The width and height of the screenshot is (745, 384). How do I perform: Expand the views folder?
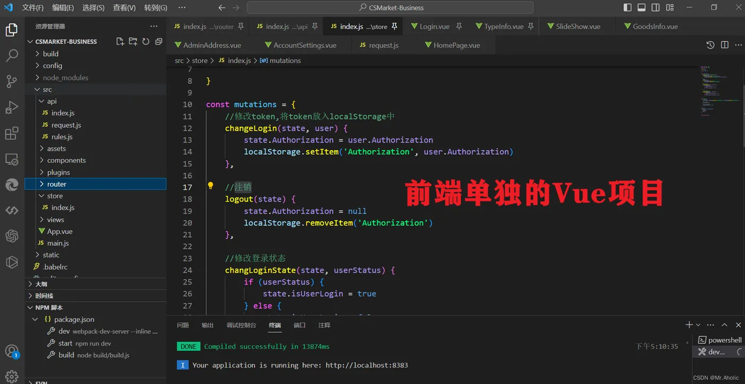click(96, 219)
